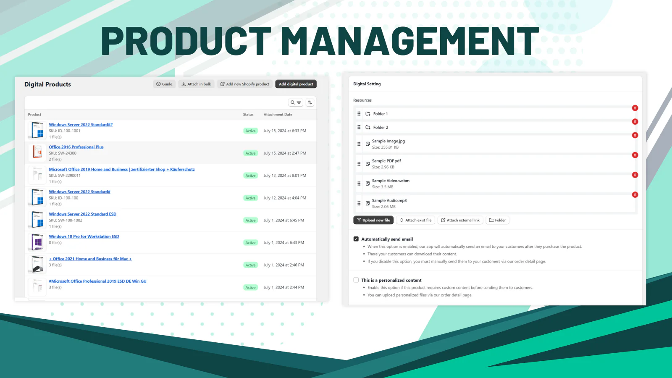This screenshot has height=378, width=672.
Task: Click Windows Server 2022 Standard ESD thumbnail
Action: [x=37, y=220]
